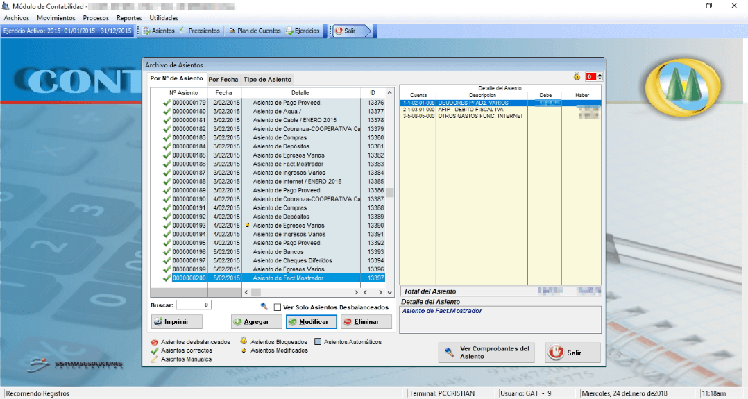Click the green checkmark of row 0000000188
This screenshot has height=399, width=748.
(x=167, y=181)
